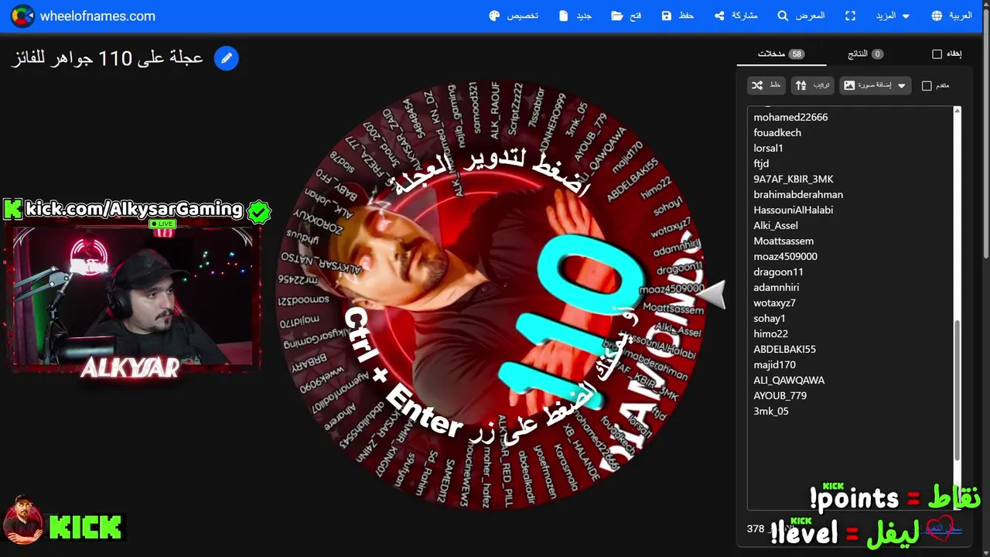The image size is (990, 557).
Task: Select entry 3mk_05 in the list
Action: click(x=771, y=411)
